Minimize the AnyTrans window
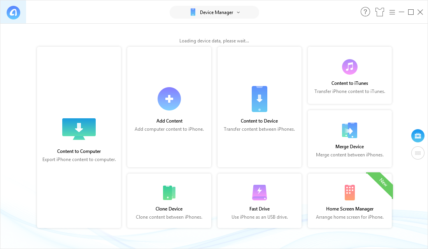This screenshot has height=249, width=428. pos(402,12)
